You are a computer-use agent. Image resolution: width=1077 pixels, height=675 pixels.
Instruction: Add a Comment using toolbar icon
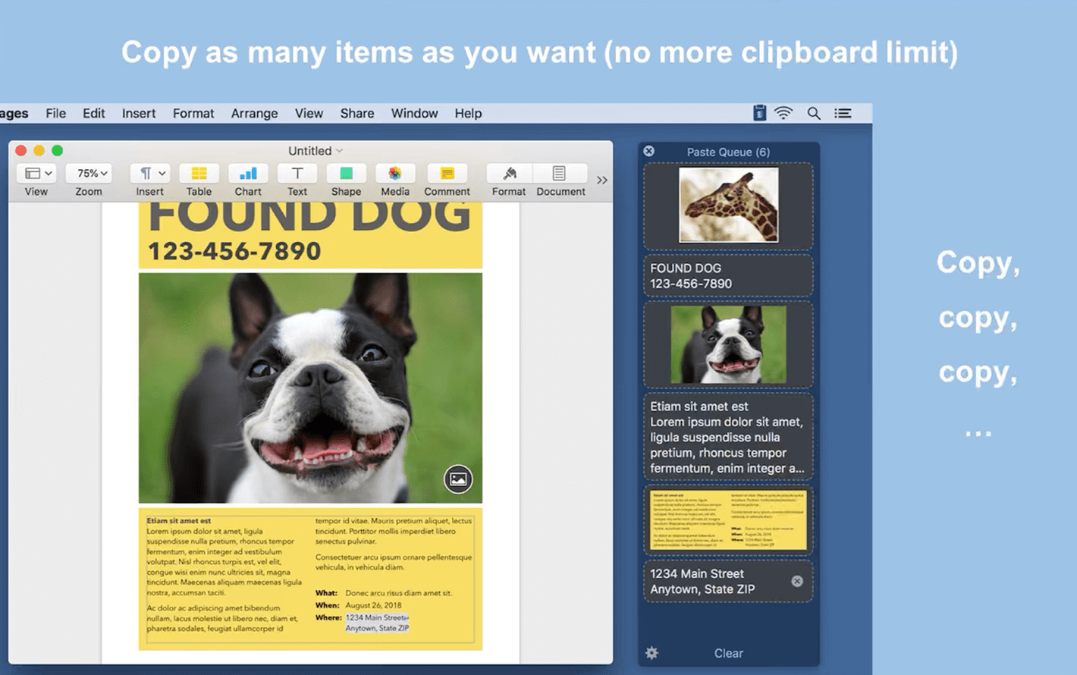447,174
